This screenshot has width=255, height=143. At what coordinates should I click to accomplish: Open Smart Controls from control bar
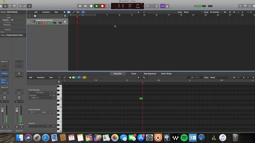[x=20, y=6]
